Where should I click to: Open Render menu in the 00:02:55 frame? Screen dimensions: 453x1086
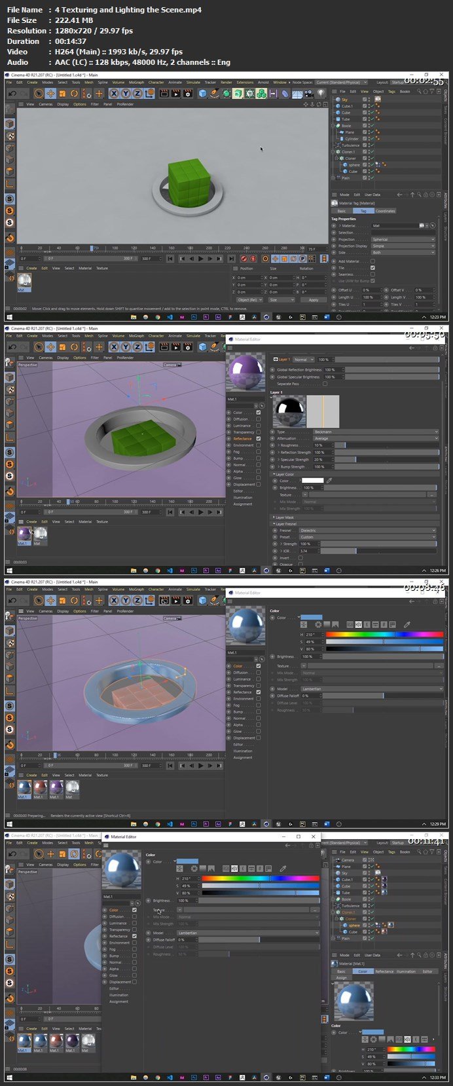point(226,83)
